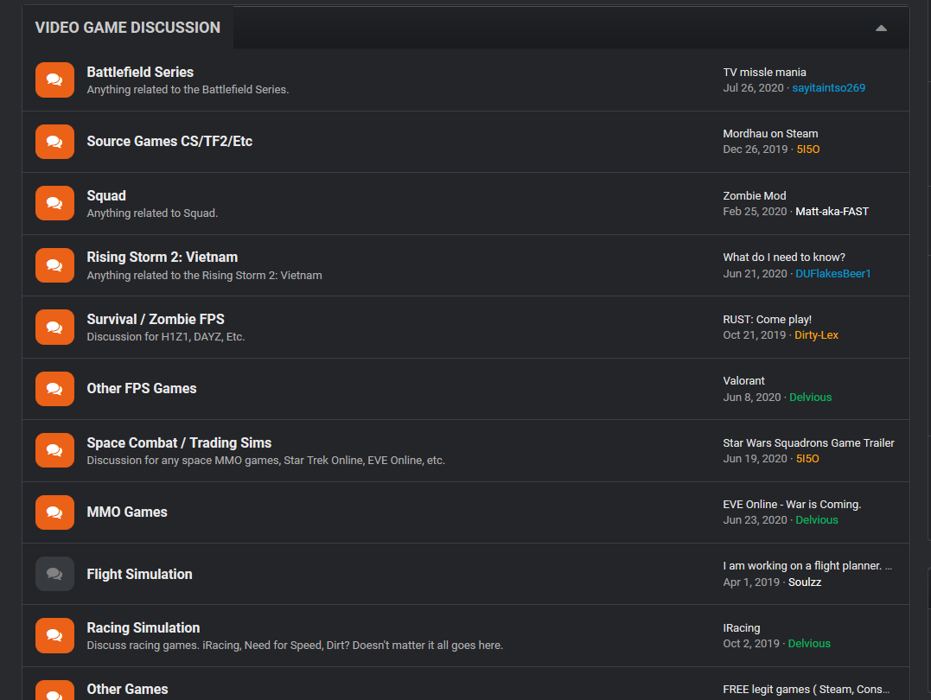Open the Survival / Zombie FPS forum

(156, 319)
